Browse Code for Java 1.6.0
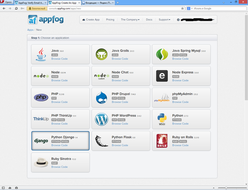This screenshot has height=190, width=248. point(60,59)
